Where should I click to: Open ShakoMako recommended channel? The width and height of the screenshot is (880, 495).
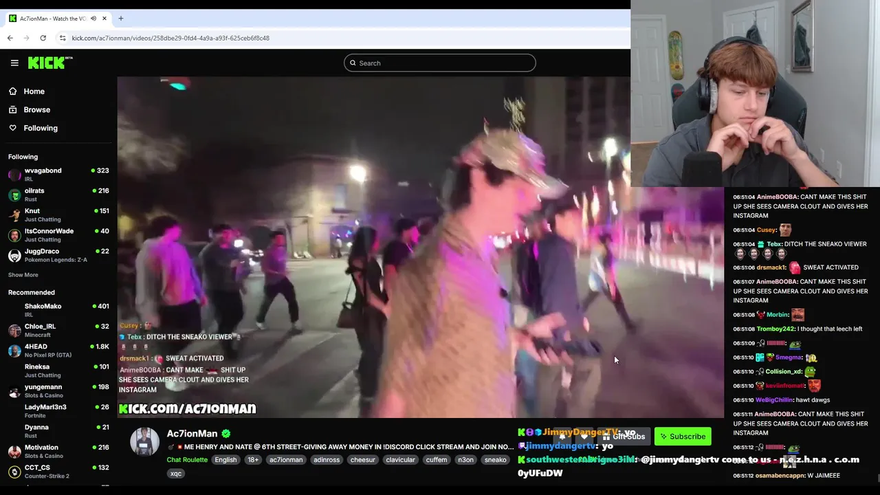(x=58, y=310)
